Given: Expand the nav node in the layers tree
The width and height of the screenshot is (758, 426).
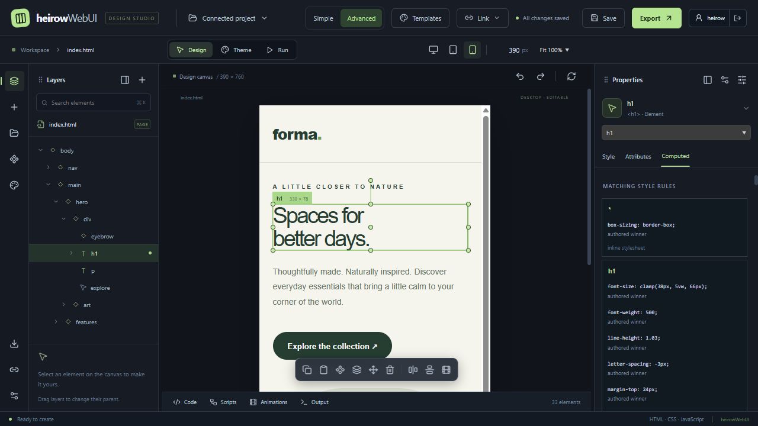Looking at the screenshot, I should point(49,167).
